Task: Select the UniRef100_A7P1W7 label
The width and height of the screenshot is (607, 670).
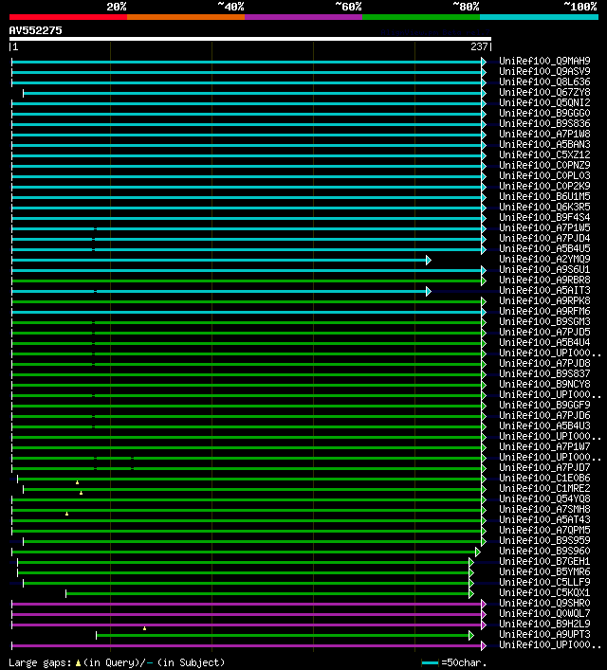Action: pos(544,446)
